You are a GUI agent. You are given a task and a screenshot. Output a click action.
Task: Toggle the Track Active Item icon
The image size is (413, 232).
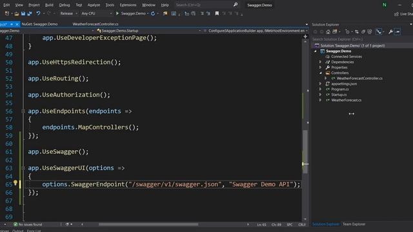tap(379, 32)
